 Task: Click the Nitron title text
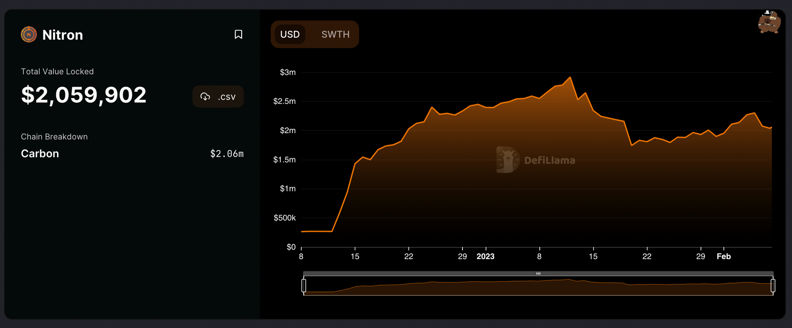pyautogui.click(x=63, y=35)
